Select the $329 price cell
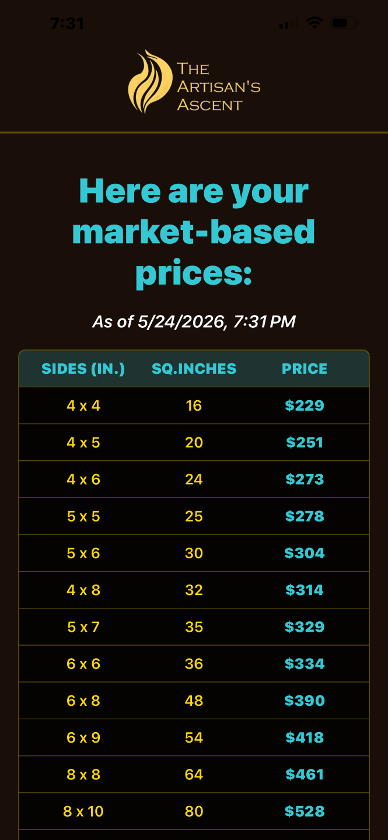The height and width of the screenshot is (840, 388). point(305,626)
